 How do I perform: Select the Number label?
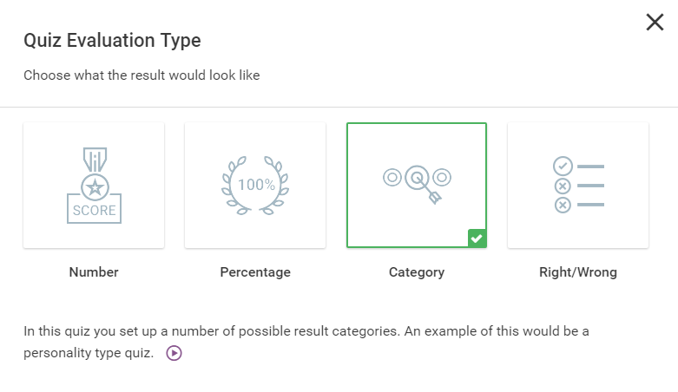pyautogui.click(x=94, y=272)
